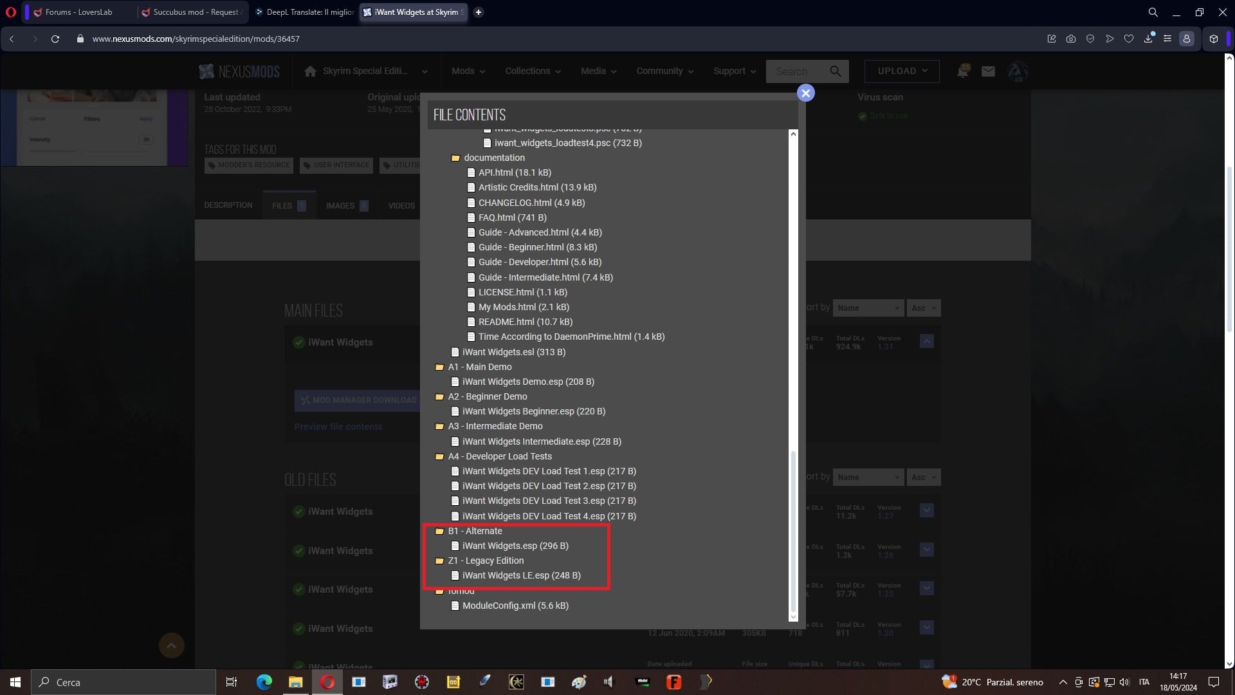1235x695 pixels.
Task: Open the Mods dropdown menu
Action: (468, 71)
